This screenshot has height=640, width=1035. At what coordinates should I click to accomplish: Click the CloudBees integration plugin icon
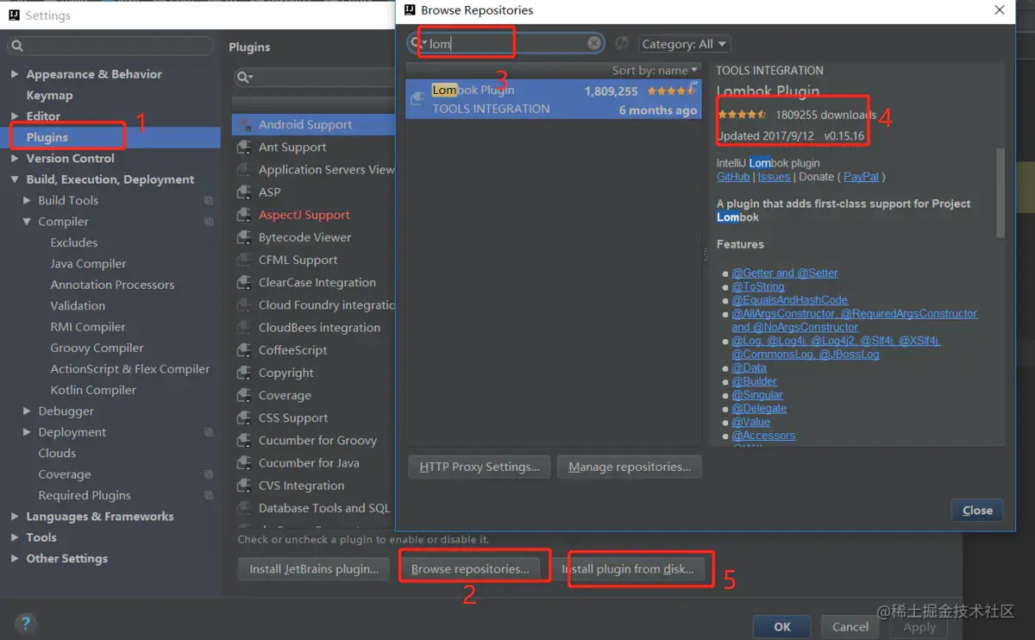[244, 328]
